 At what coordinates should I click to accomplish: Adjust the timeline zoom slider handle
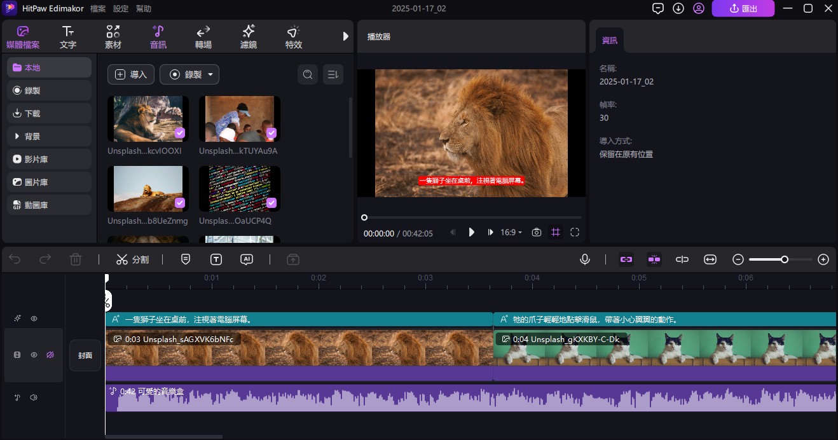pyautogui.click(x=785, y=259)
